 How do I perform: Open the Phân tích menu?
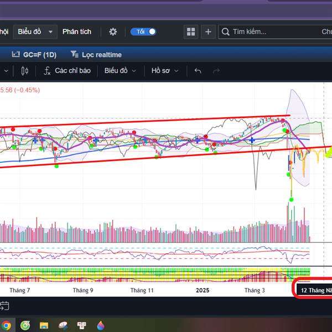pos(77,32)
